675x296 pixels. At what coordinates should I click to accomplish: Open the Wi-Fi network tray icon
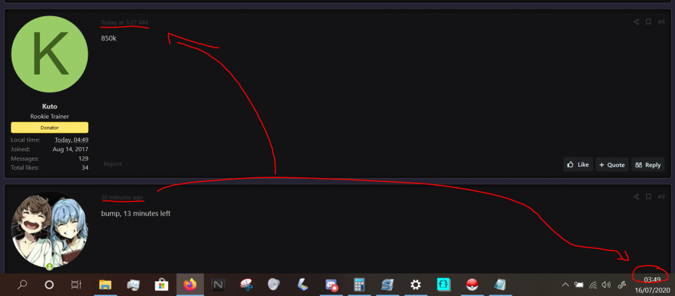[x=593, y=285]
